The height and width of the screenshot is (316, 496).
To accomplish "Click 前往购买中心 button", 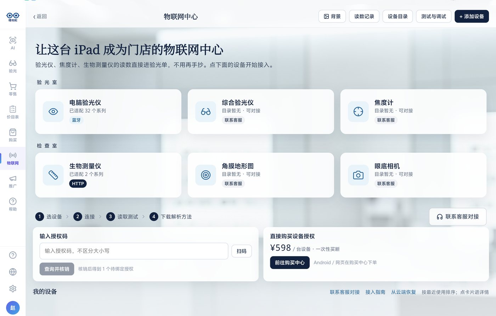I will pos(290,263).
